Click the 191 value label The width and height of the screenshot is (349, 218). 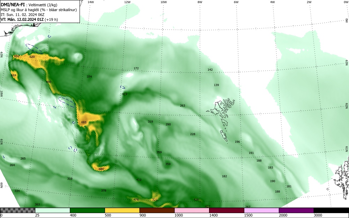pyautogui.click(x=251, y=153)
